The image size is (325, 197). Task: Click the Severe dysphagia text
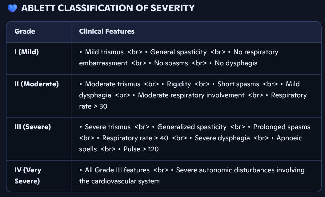point(222,138)
